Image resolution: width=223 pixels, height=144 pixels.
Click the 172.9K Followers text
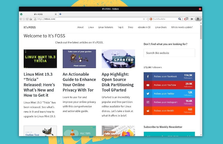(152, 67)
